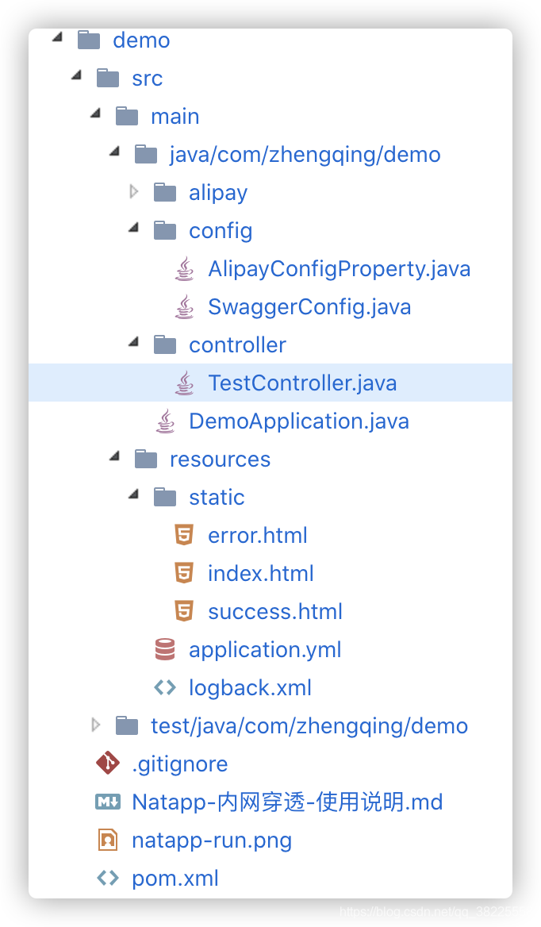This screenshot has width=541, height=927.
Task: Collapse the static folder arrow
Action: click(x=134, y=496)
